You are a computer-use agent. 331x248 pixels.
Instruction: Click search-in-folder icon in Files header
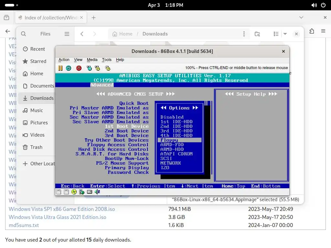tap(257, 34)
